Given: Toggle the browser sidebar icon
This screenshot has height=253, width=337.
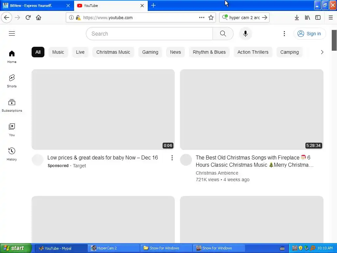Looking at the screenshot, I should (318, 17).
